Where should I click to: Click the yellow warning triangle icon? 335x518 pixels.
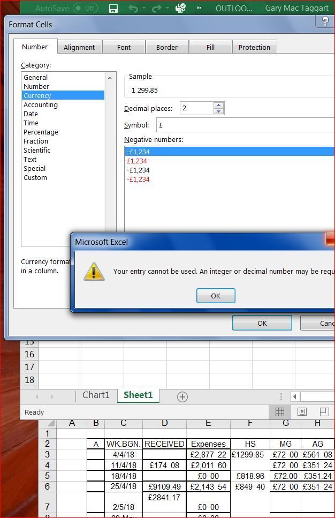click(x=94, y=272)
